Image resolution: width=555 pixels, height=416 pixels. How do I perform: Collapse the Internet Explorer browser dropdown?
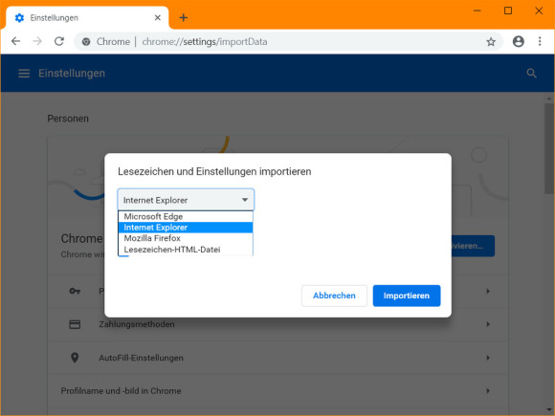click(x=186, y=200)
